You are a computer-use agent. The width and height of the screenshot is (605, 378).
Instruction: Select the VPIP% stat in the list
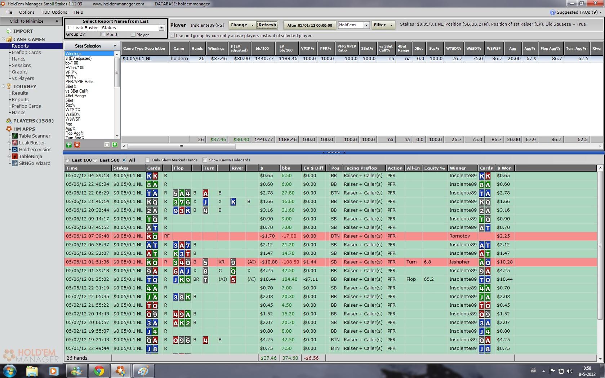tap(71, 72)
